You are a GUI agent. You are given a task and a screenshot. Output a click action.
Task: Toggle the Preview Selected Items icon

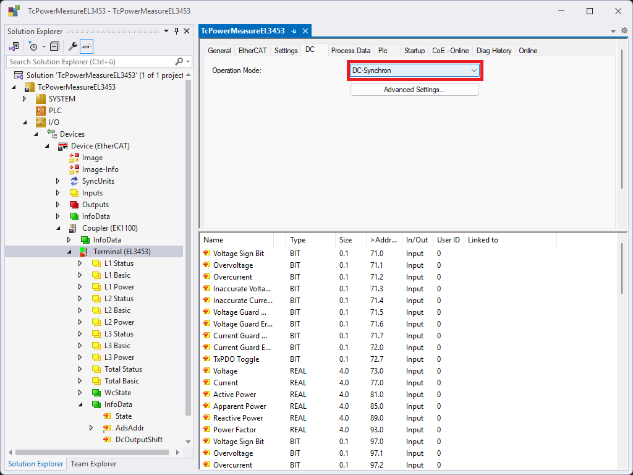click(x=87, y=46)
